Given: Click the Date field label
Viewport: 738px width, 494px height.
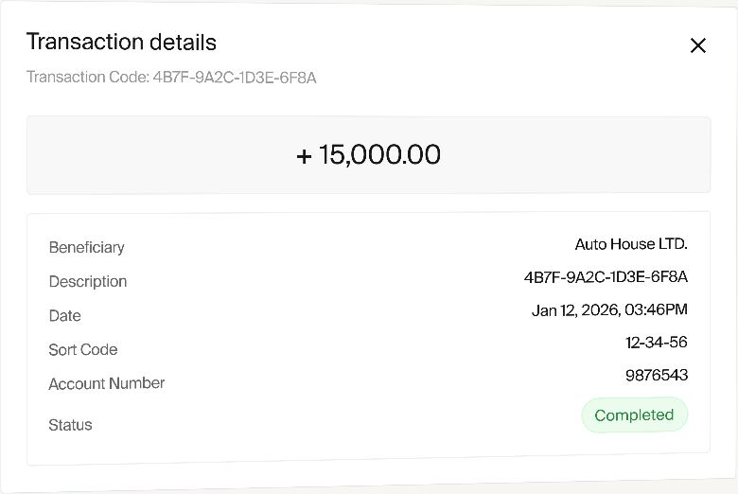Looking at the screenshot, I should [x=65, y=316].
